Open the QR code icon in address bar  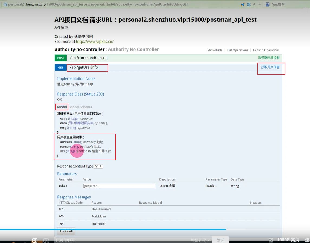[249, 4]
